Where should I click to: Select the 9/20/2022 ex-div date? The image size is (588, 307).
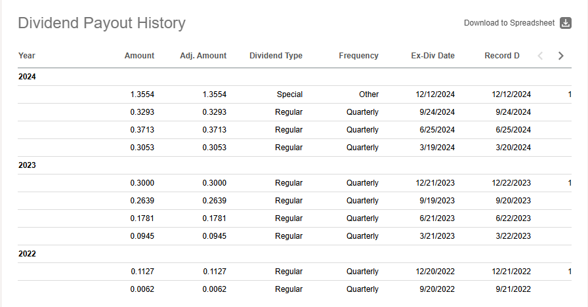click(437, 289)
